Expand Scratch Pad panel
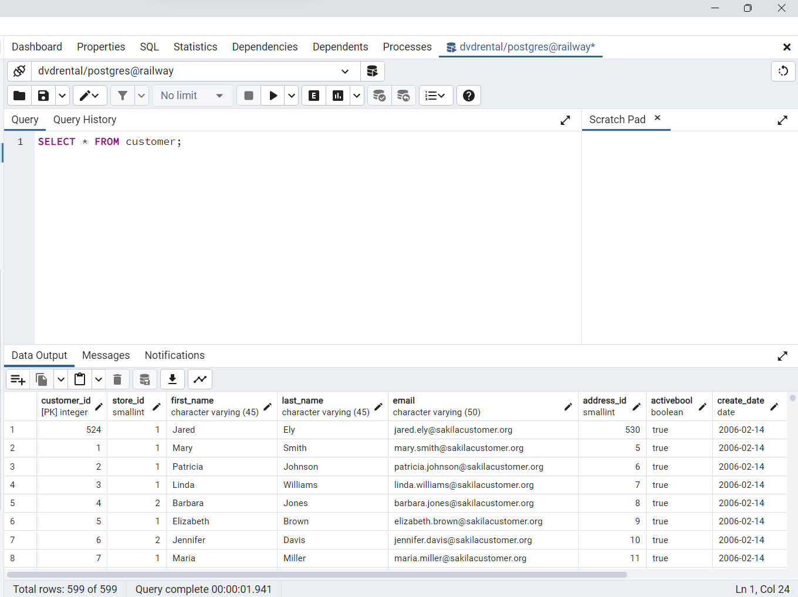 point(782,120)
